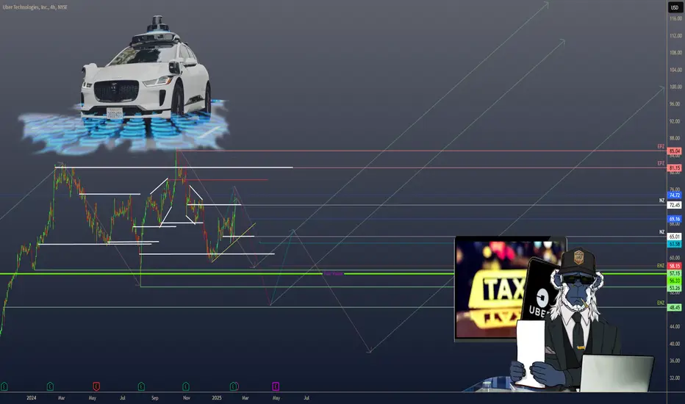Viewport: 685px width, 404px height.
Task: Click the 36.00 price axis value
Action: pos(675,361)
